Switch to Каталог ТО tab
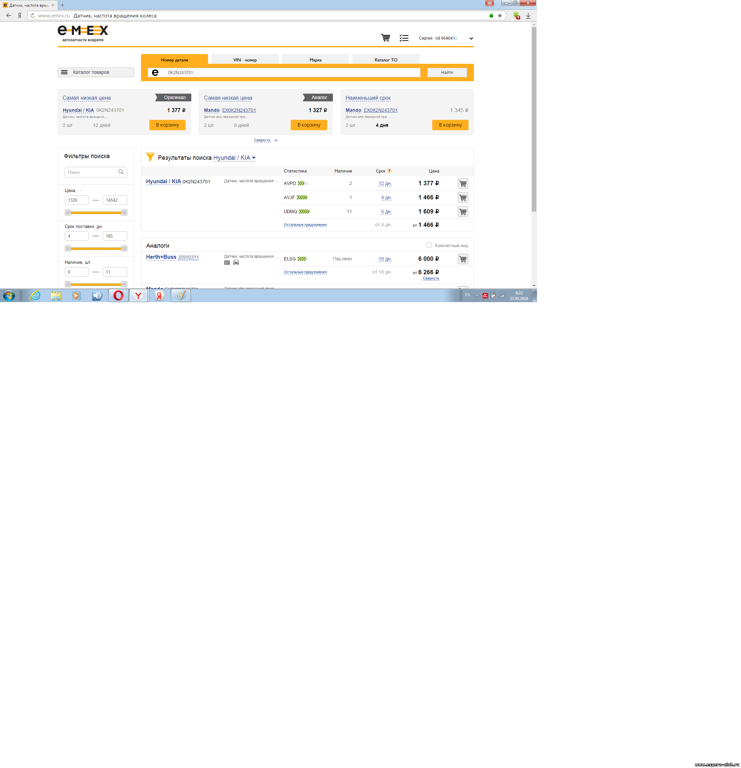 click(386, 59)
